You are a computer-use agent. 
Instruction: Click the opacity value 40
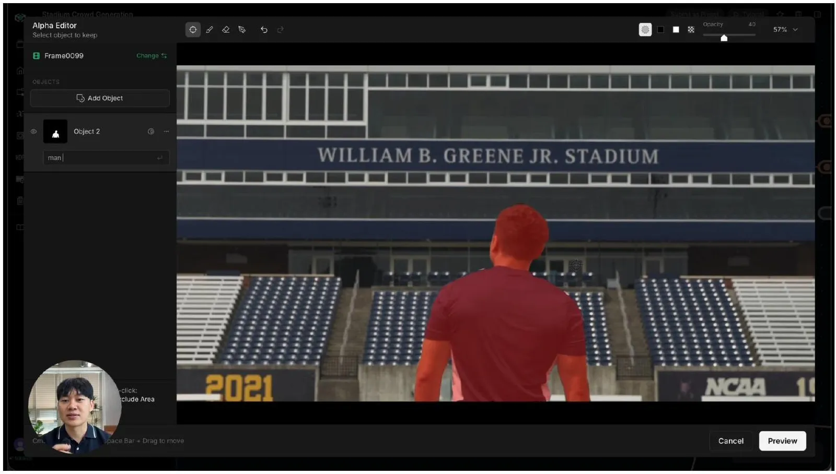pyautogui.click(x=752, y=25)
